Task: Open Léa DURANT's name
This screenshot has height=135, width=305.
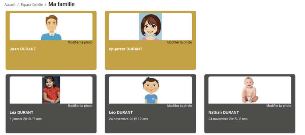Action: point(21,112)
